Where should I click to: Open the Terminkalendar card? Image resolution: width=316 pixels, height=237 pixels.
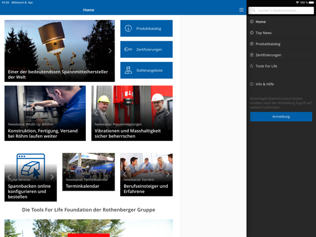tap(89, 172)
